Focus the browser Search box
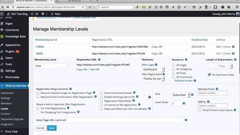This screenshot has width=240, height=135. (115, 7)
